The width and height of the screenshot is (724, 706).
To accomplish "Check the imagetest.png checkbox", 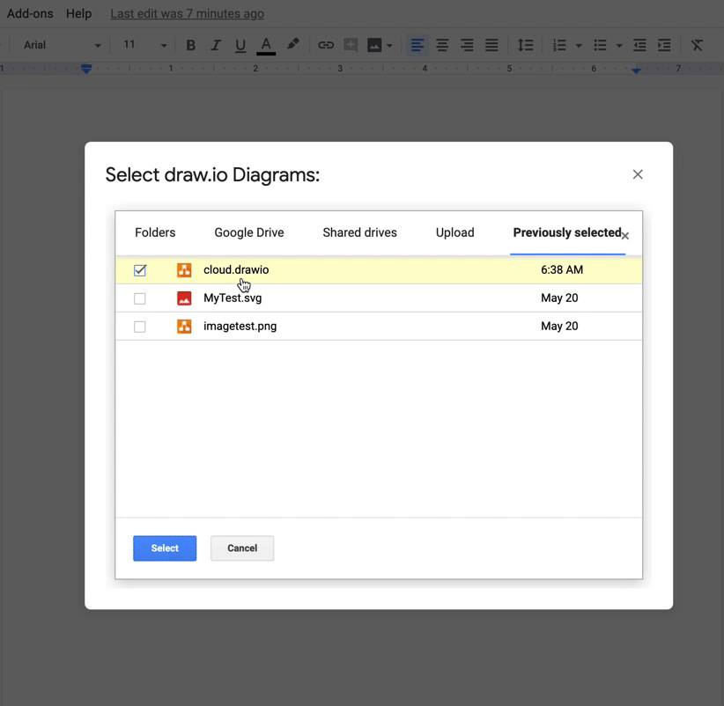I will tap(139, 327).
